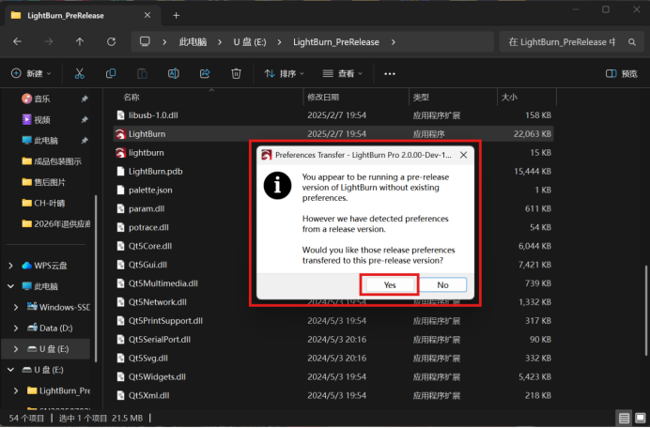Click the Rename toolbar icon
The height and width of the screenshot is (428, 650).
click(173, 73)
